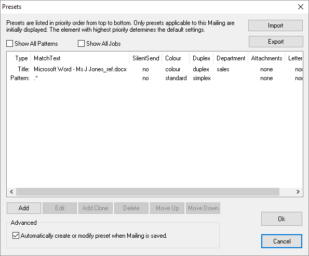Add a new preset with Add button

click(24, 208)
